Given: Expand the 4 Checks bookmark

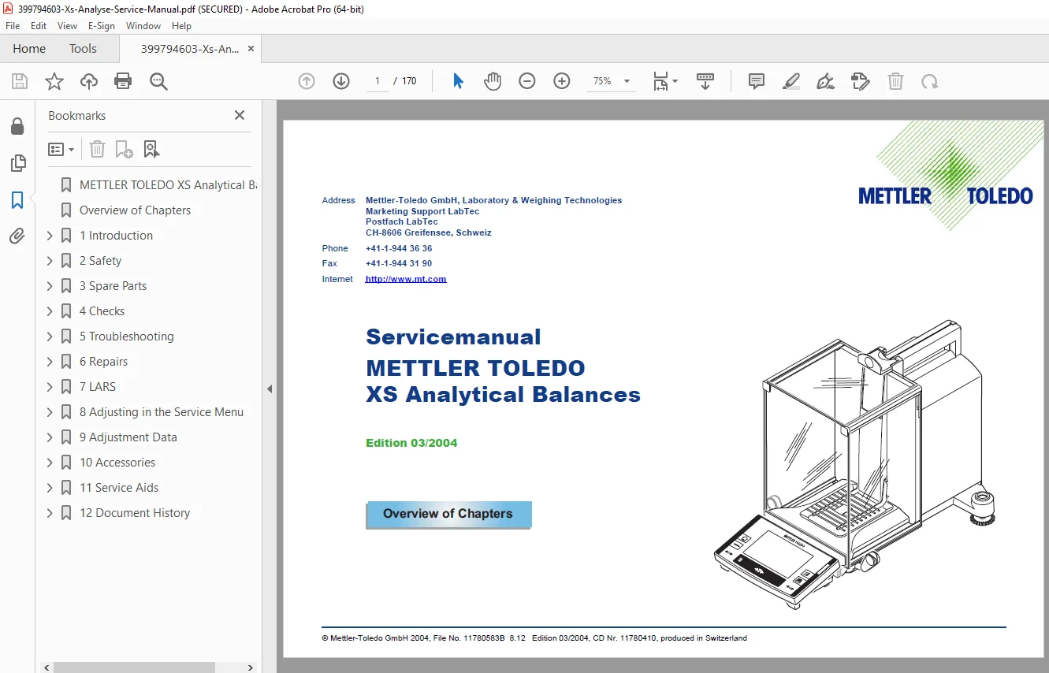Looking at the screenshot, I should (50, 311).
